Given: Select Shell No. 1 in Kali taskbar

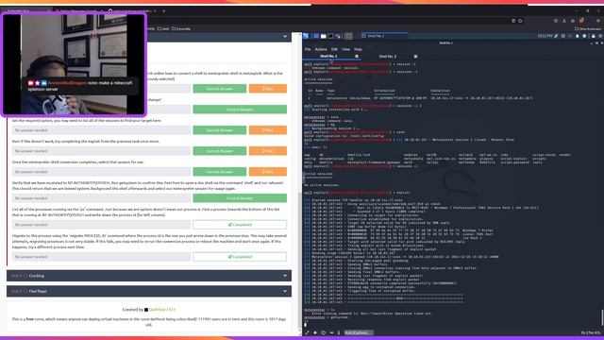Looking at the screenshot, I should click(384, 36).
